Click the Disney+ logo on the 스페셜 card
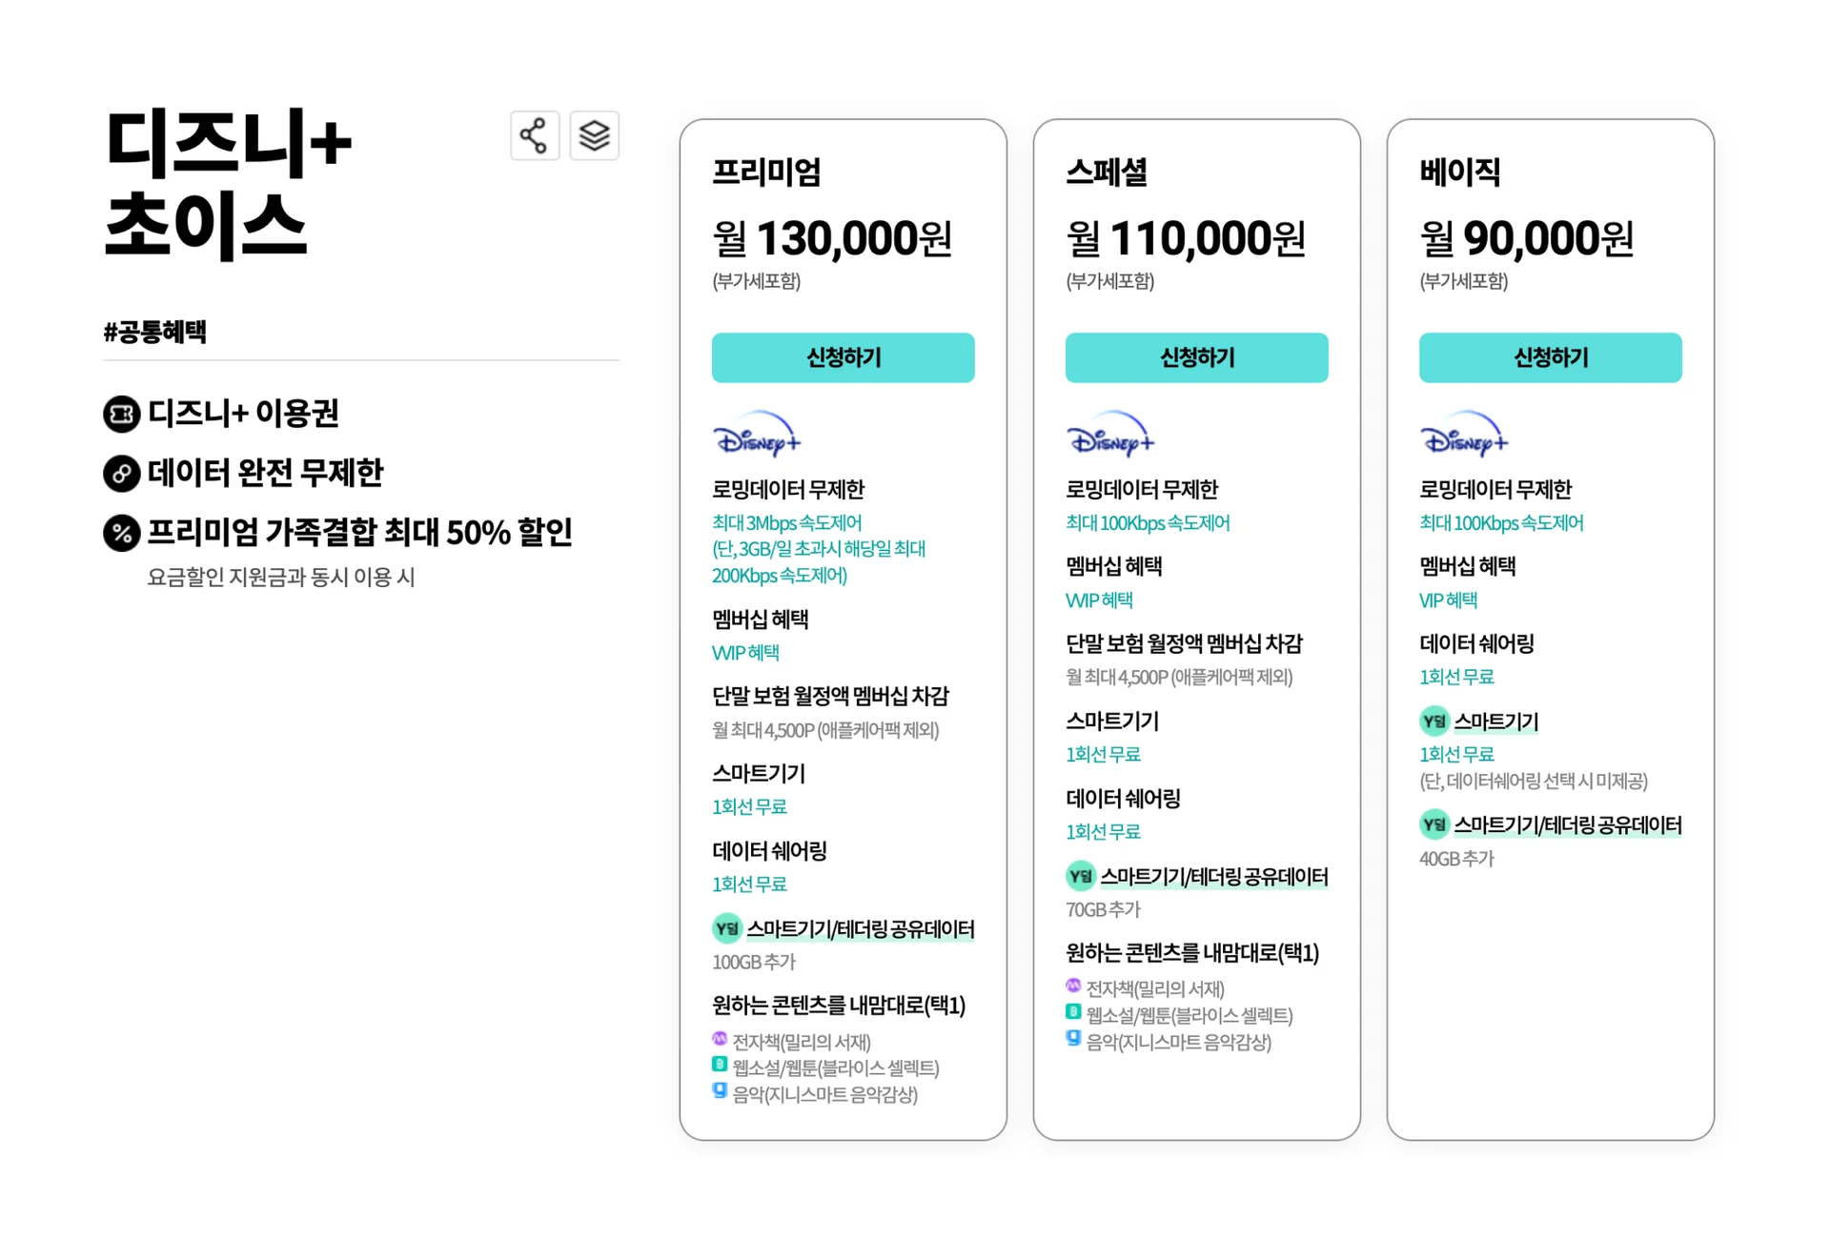Image resolution: width=1830 pixels, height=1240 pixels. [x=1109, y=437]
